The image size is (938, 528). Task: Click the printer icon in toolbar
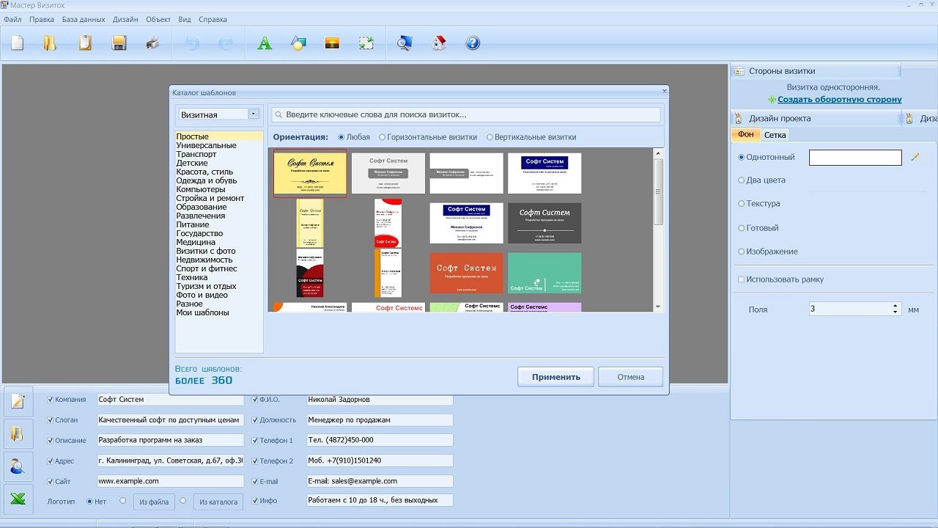[x=152, y=43]
